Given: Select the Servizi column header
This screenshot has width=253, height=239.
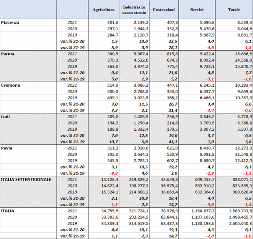Looking at the screenshot, I should click(197, 10).
